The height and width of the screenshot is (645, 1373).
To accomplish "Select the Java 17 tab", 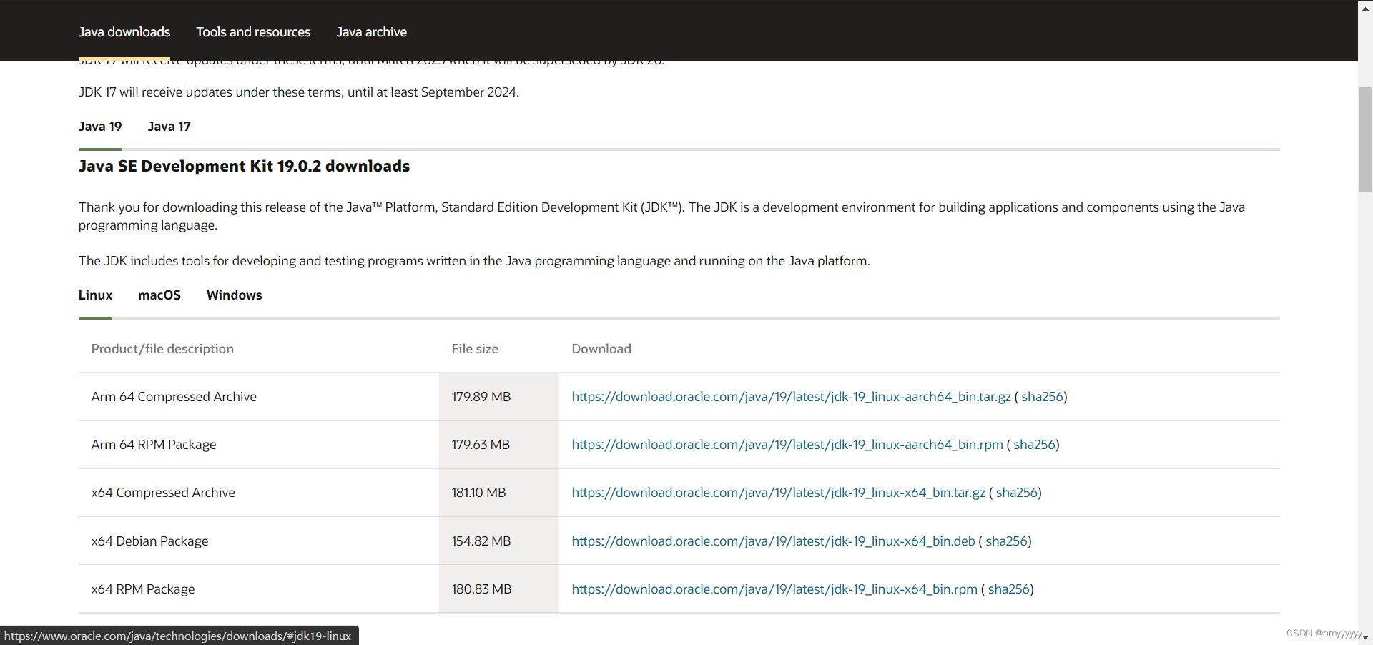I will click(x=169, y=127).
